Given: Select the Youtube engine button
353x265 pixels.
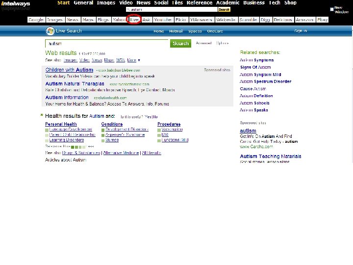Looking at the screenshot, I should click(163, 20).
